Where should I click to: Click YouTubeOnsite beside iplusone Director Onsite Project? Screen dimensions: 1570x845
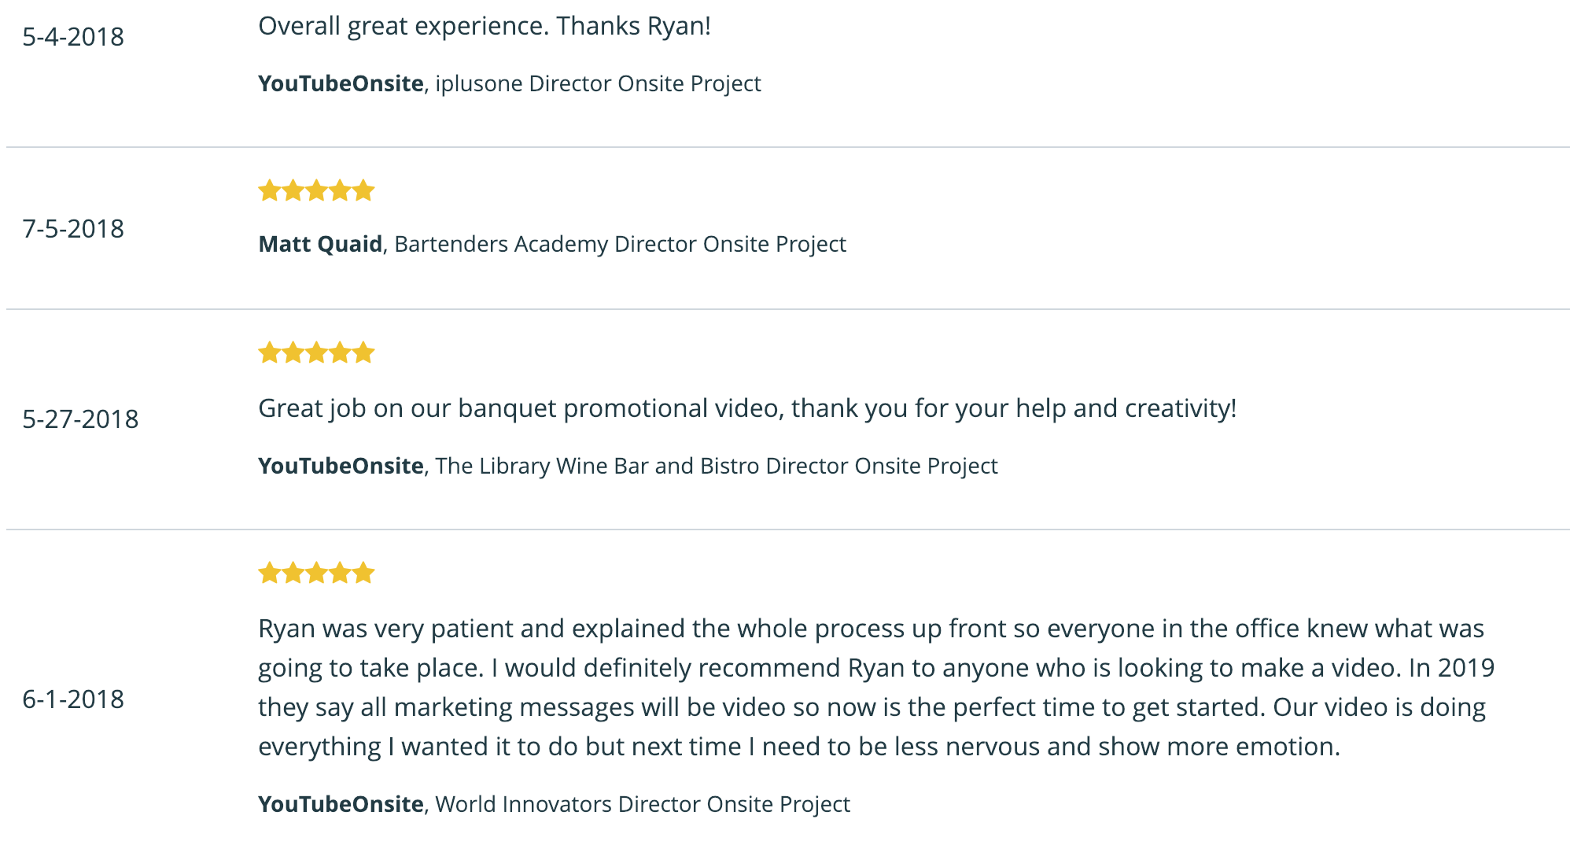341,83
